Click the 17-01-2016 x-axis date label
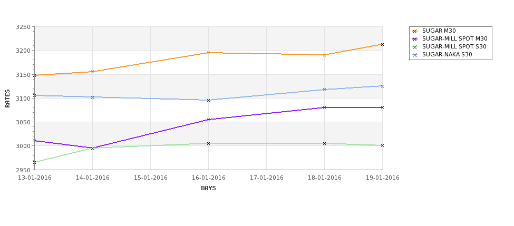 pos(267,178)
